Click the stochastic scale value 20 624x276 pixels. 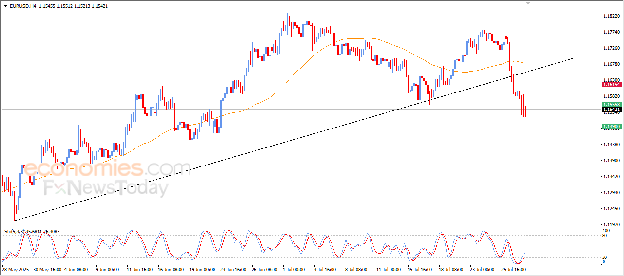605,257
